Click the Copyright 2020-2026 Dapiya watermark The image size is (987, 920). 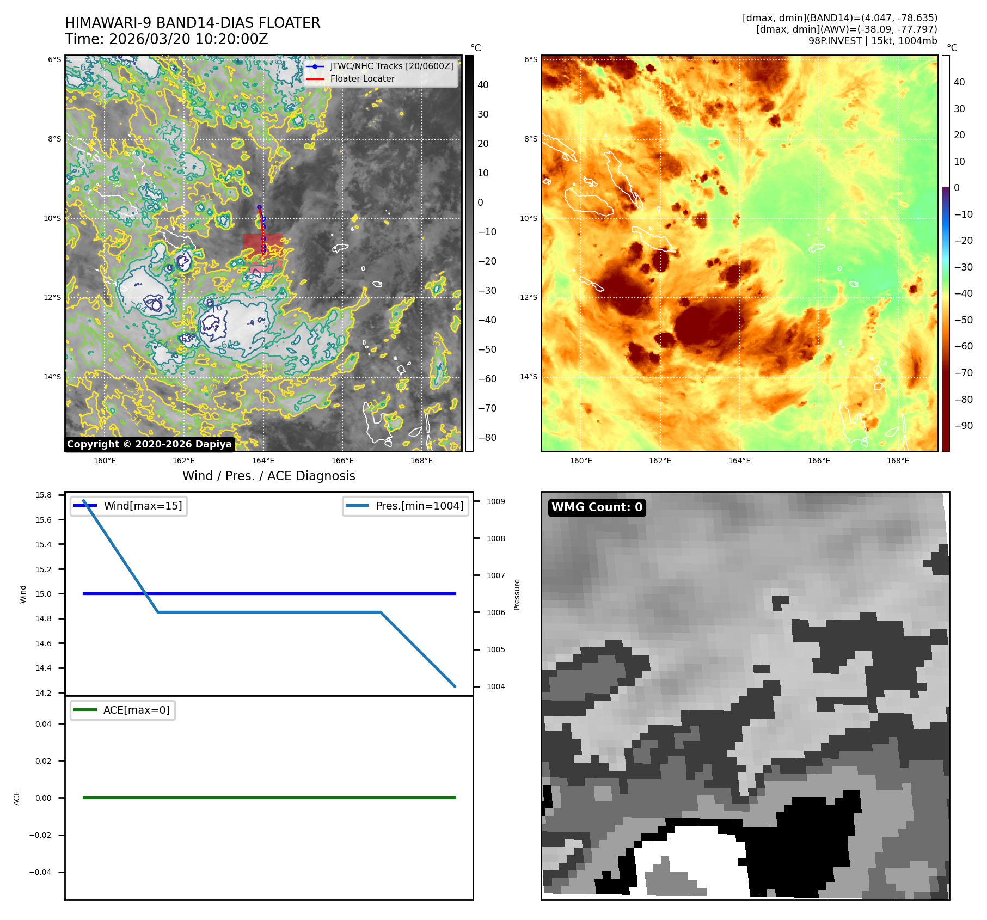tap(149, 444)
